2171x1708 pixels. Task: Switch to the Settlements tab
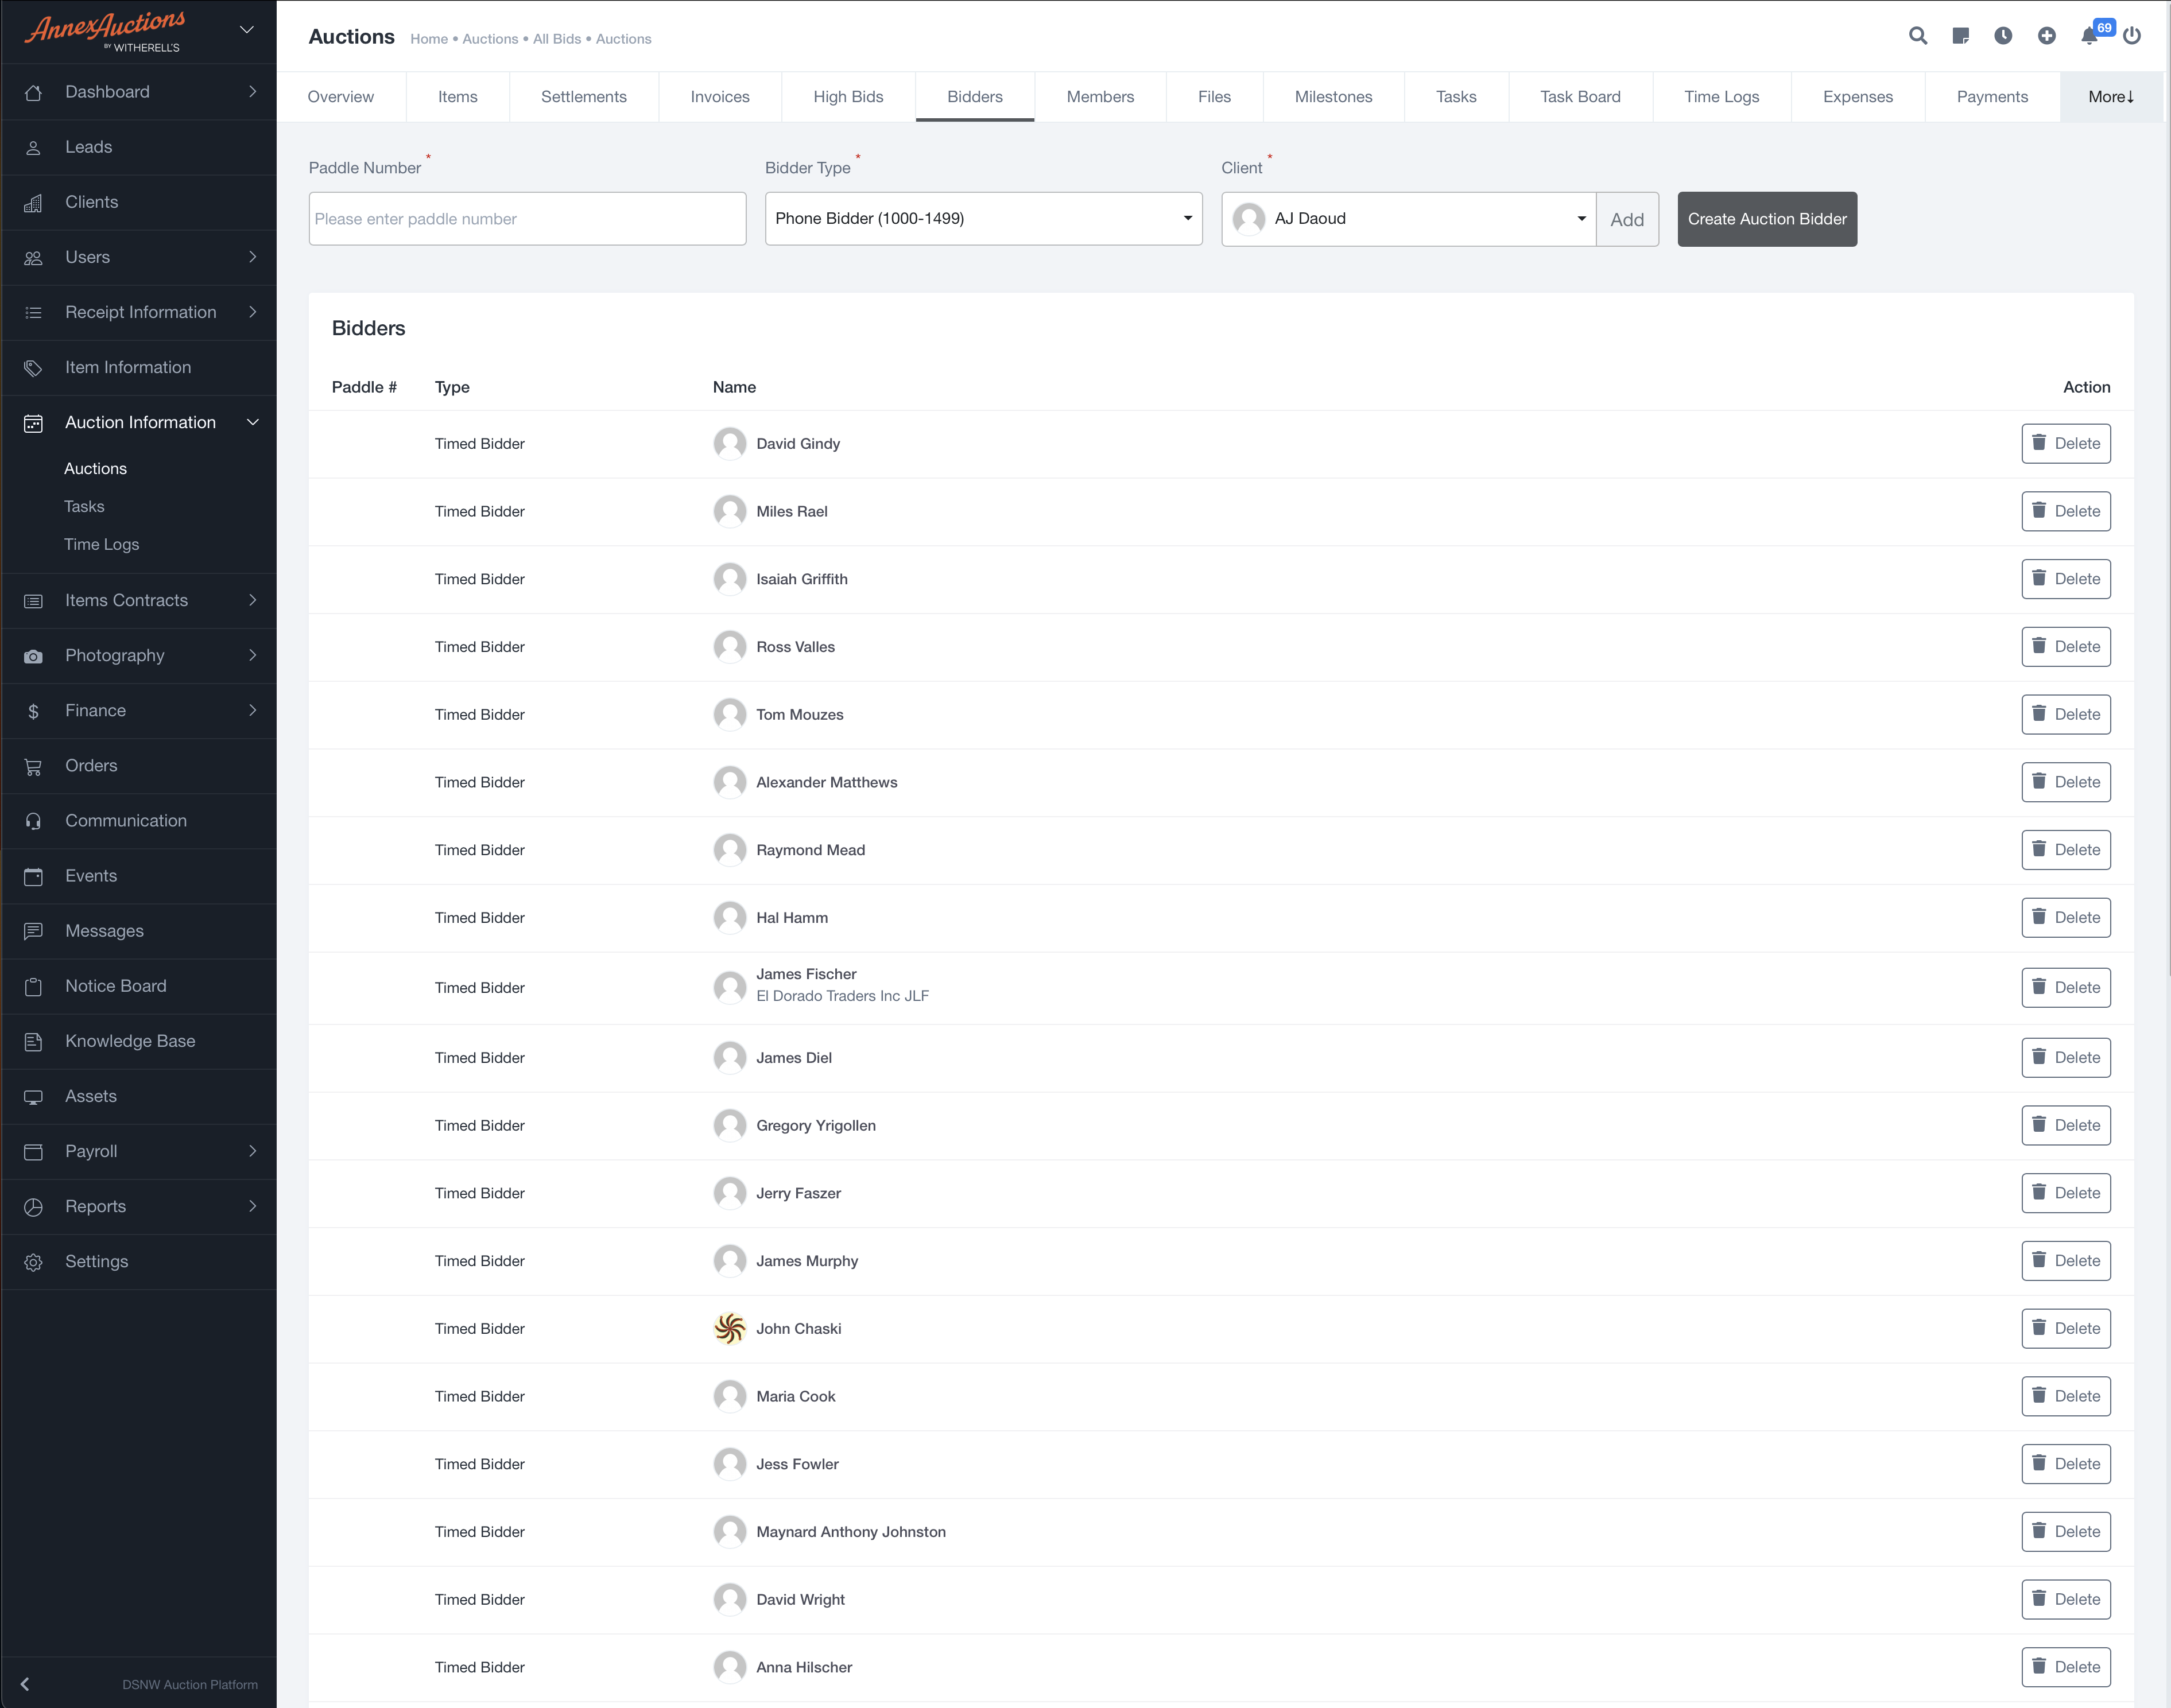pos(583,97)
